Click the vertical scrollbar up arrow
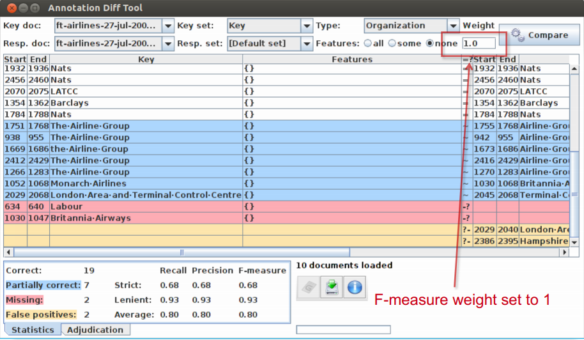This screenshot has height=340, width=584. (574, 68)
